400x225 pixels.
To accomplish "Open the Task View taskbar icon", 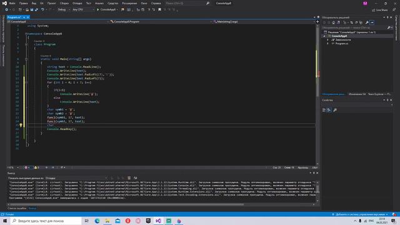I will (x=87, y=221).
